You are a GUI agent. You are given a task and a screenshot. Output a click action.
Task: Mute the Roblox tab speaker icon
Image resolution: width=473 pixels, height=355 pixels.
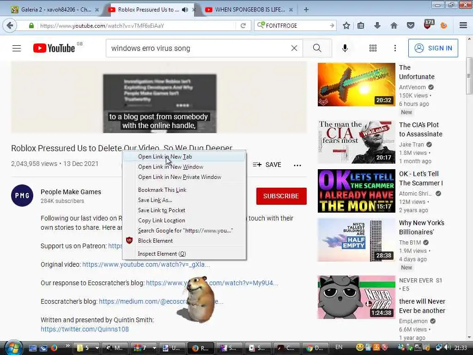(185, 10)
